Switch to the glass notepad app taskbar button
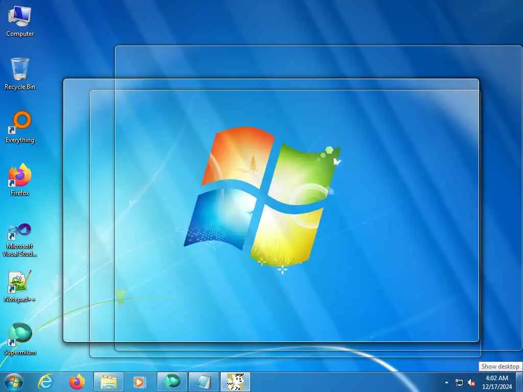This screenshot has height=392, width=523. tap(204, 382)
